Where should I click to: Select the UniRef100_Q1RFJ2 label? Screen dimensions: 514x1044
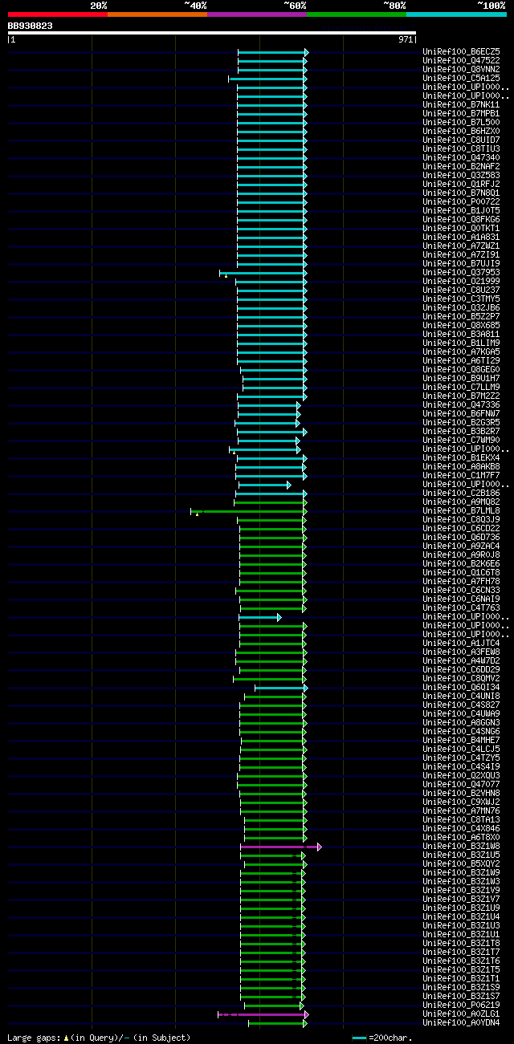461,185
